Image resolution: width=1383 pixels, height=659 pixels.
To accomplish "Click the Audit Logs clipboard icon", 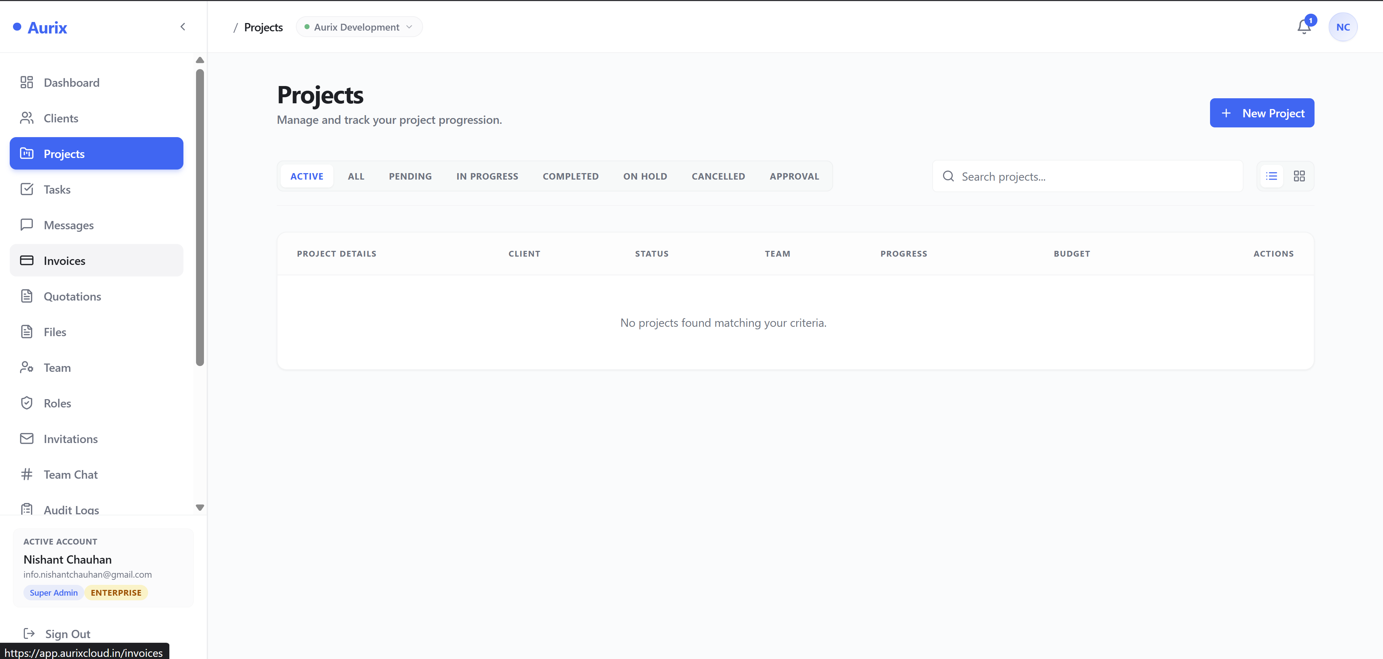I will (27, 509).
